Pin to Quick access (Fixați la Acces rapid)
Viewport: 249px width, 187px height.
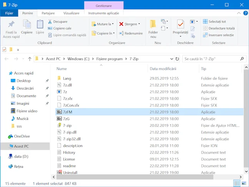[x=11, y=30]
